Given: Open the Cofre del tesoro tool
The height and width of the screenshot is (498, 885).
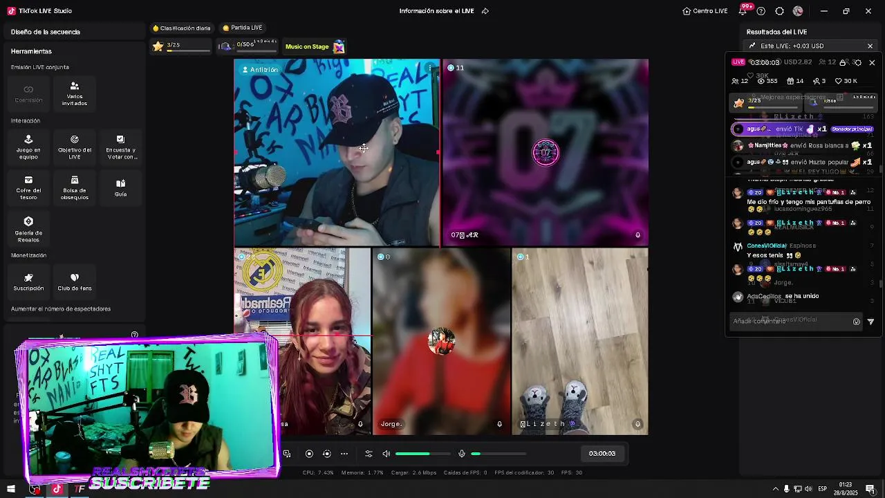Looking at the screenshot, I should [28, 187].
